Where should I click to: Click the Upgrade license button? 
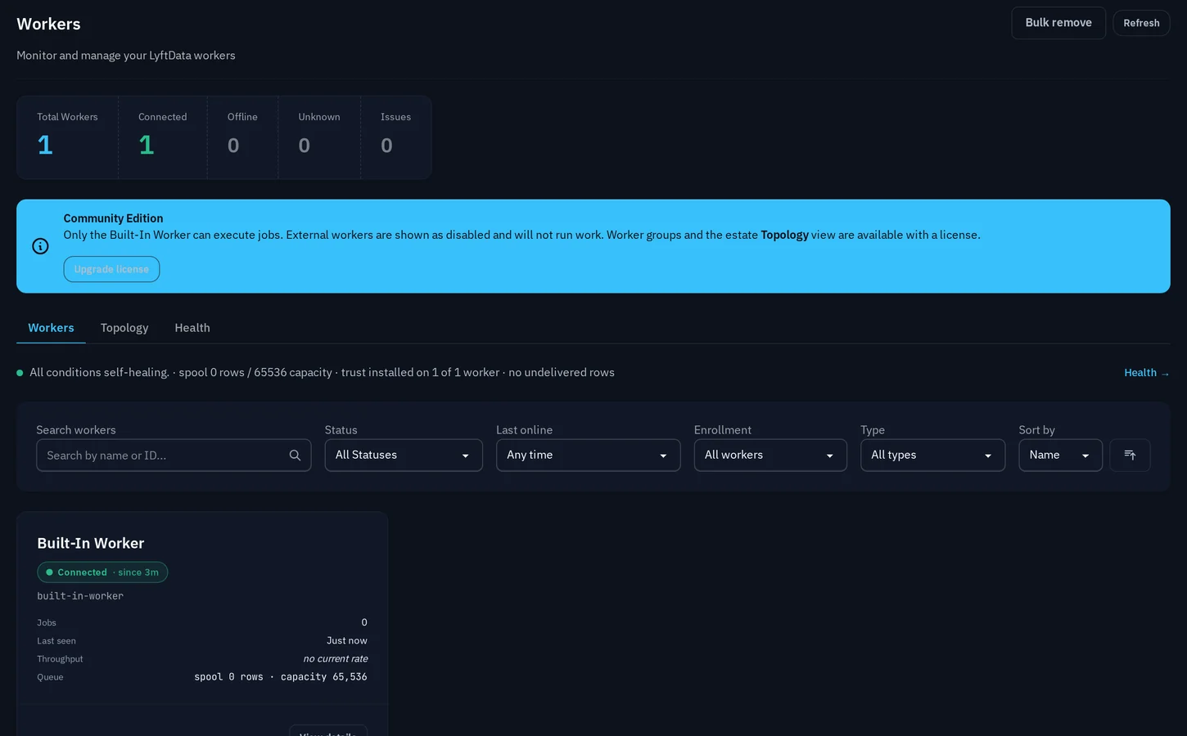click(111, 269)
